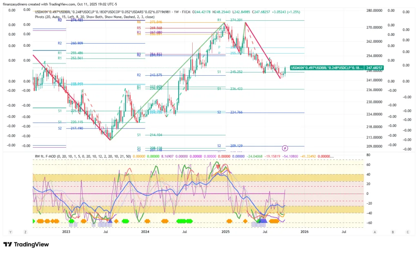Select the green symbol price label on chart
This screenshot has height=253, width=418.
[326, 68]
